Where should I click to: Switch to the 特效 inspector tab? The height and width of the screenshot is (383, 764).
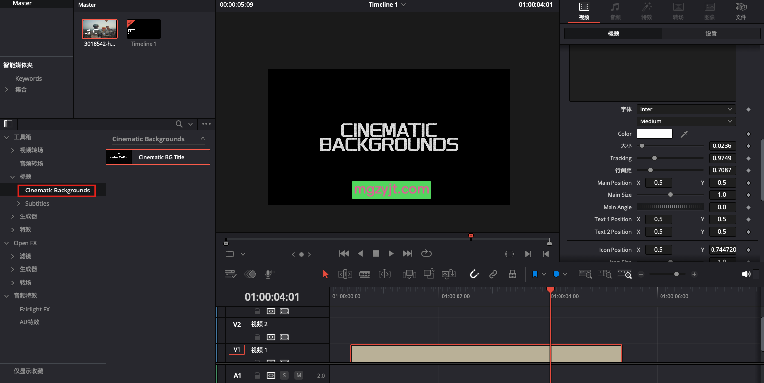coord(646,12)
